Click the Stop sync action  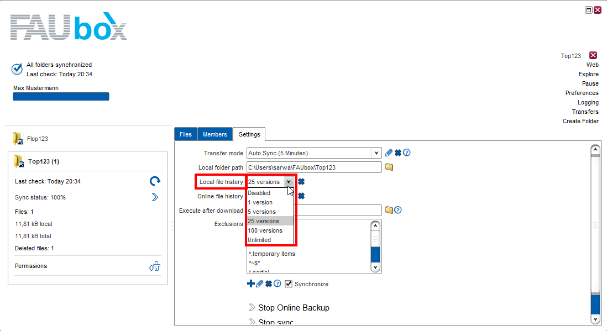point(276,322)
